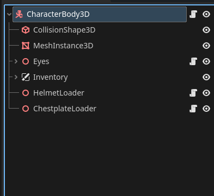Expand the Inventory node children
The width and height of the screenshot is (214, 196).
coord(16,77)
